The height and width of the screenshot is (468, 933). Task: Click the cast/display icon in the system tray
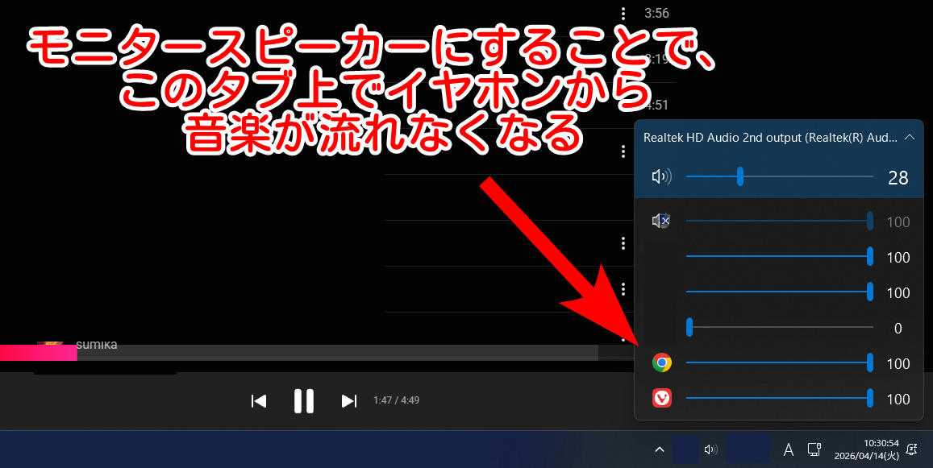tap(814, 449)
